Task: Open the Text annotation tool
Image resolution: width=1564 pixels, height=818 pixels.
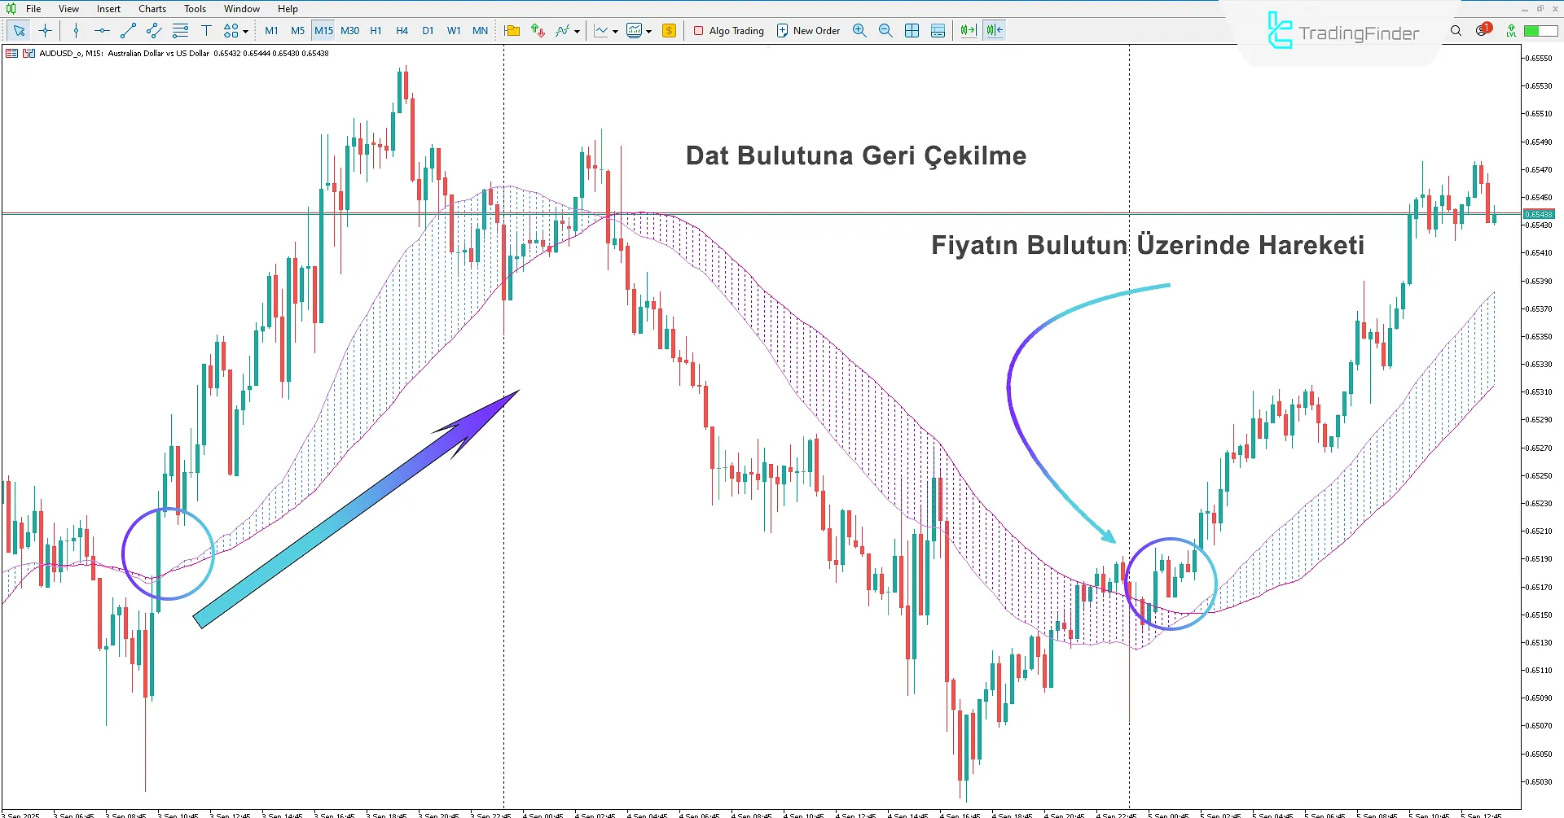Action: point(207,30)
